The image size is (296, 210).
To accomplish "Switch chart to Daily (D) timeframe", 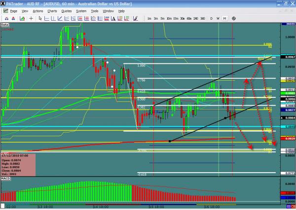I will [211, 18].
